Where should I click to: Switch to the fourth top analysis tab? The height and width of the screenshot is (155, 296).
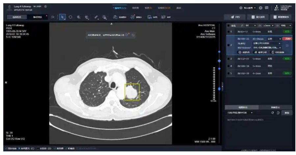coord(164,8)
